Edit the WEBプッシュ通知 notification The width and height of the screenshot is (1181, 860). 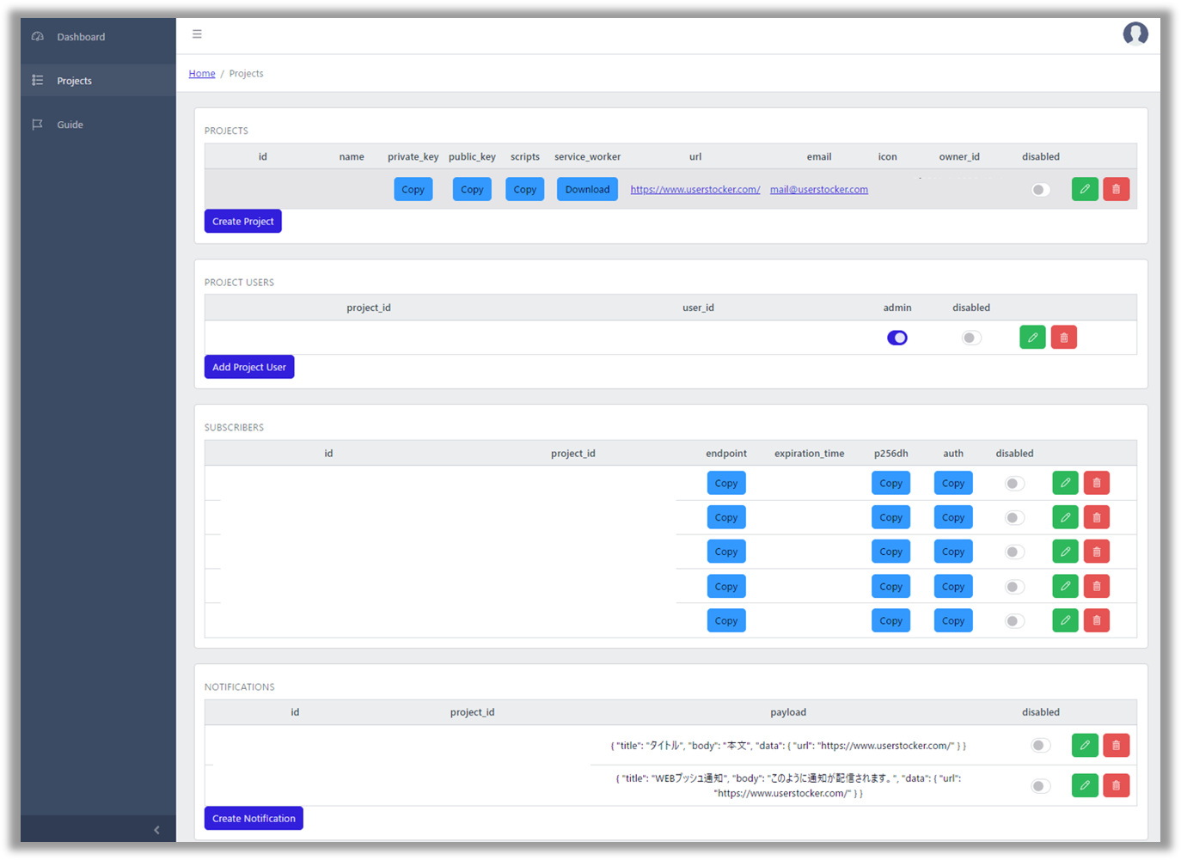coord(1085,785)
